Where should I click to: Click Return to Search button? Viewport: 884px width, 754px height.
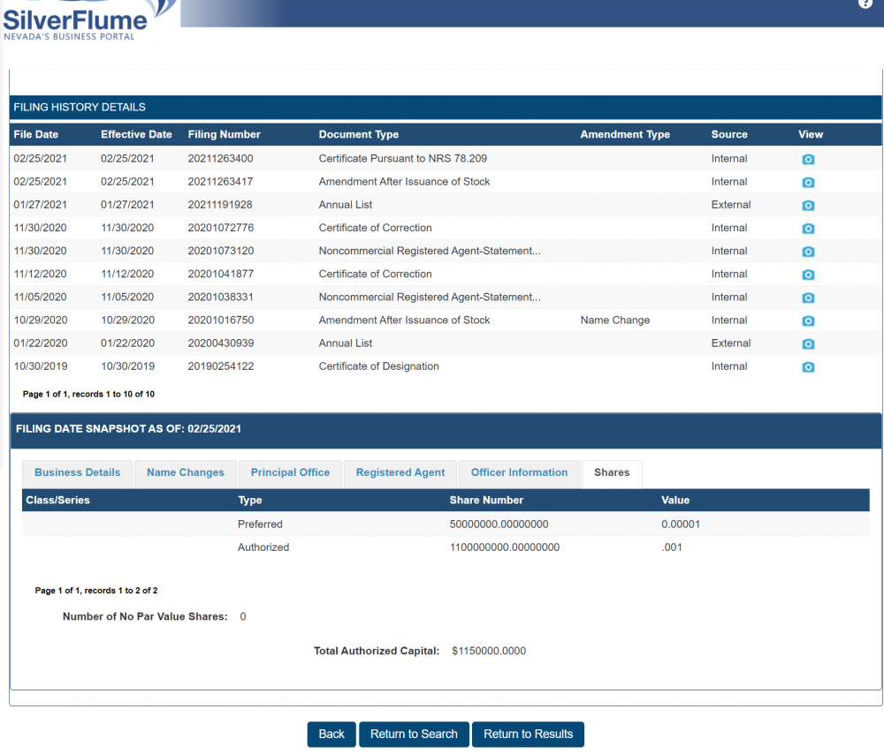click(414, 735)
